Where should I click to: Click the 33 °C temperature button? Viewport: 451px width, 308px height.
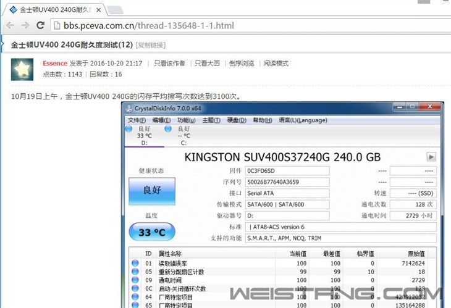[152, 232]
